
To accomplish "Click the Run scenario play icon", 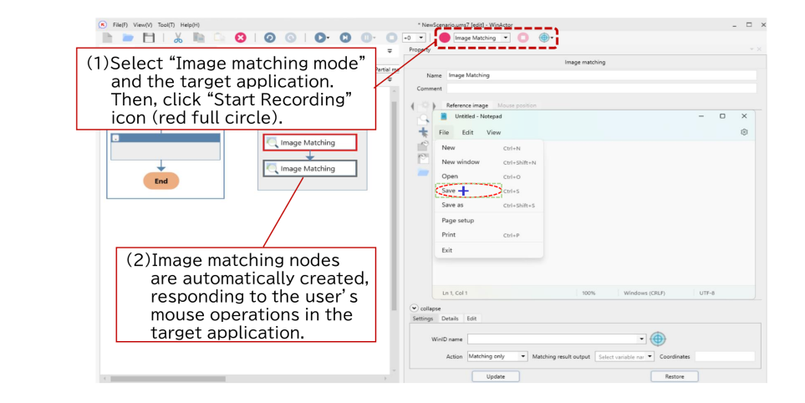I will coord(319,38).
